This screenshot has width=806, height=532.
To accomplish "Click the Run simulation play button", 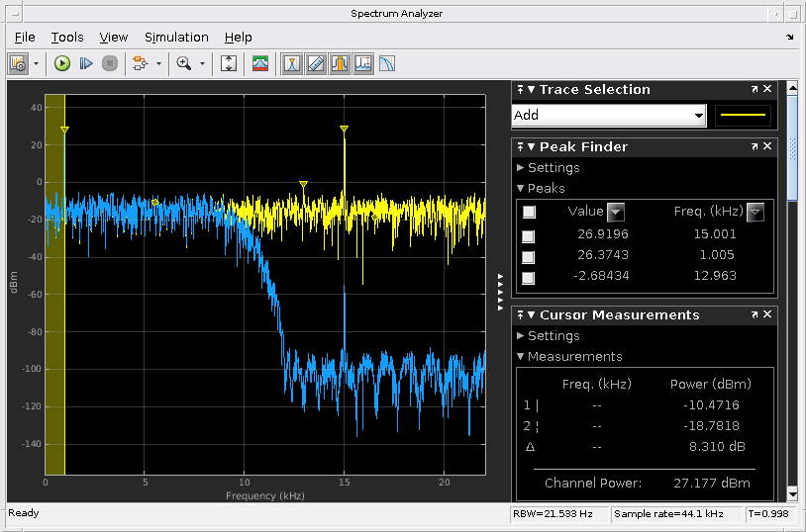I will (62, 63).
